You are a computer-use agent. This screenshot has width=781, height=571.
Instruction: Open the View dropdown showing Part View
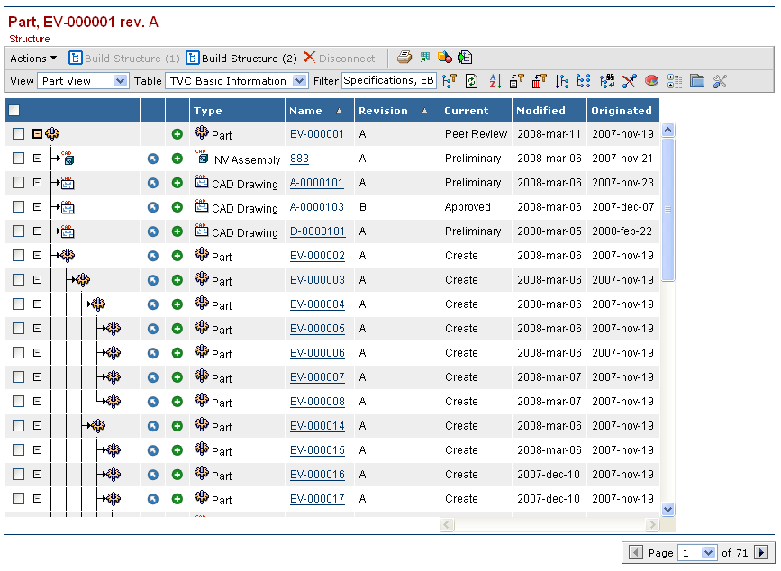tap(83, 81)
